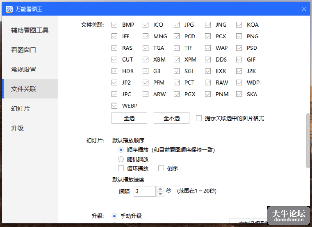Toggle the JP2 format checkbox
Image resolution: width=312 pixels, height=227 pixels.
(x=114, y=83)
